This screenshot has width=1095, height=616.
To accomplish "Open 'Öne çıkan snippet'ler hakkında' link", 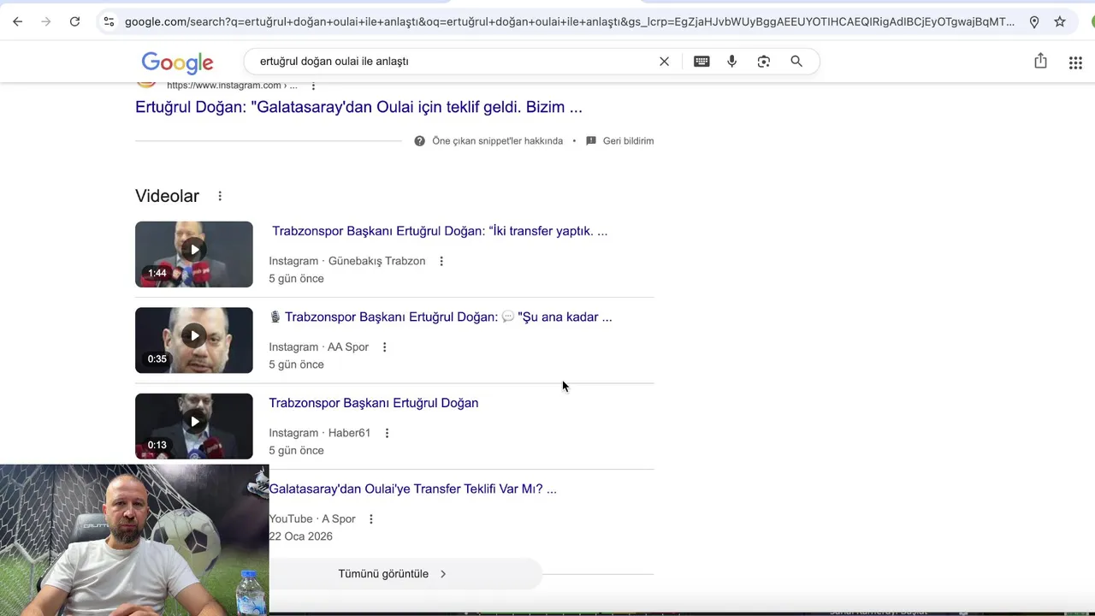I will [497, 140].
